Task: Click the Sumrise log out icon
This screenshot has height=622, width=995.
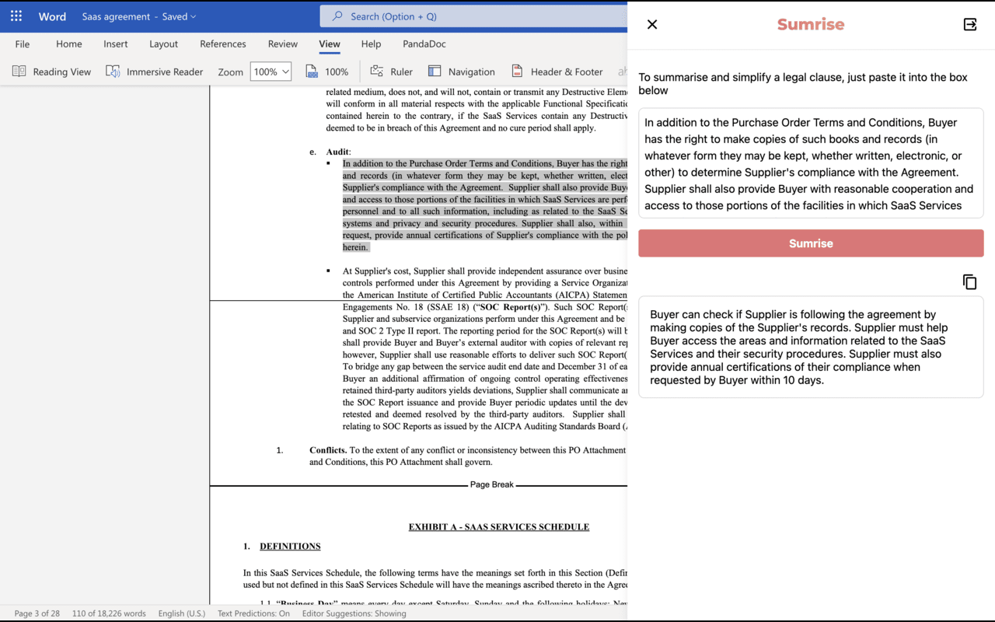Action: [x=969, y=24]
